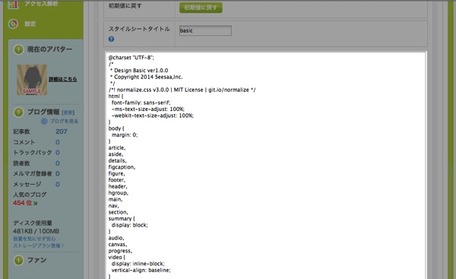This screenshot has width=456, height=279.
Task: Click the colorful settings gear icon
Action: 13,24
